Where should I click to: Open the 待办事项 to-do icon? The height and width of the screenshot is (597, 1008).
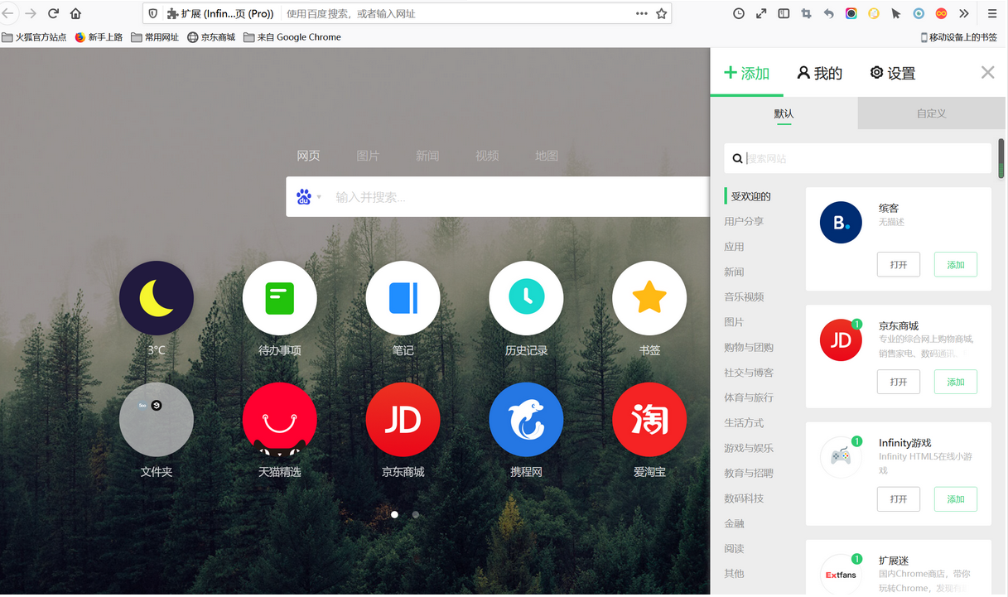point(280,298)
